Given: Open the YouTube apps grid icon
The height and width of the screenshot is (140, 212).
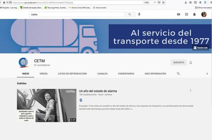Looking at the screenshot, I should click(x=186, y=14).
